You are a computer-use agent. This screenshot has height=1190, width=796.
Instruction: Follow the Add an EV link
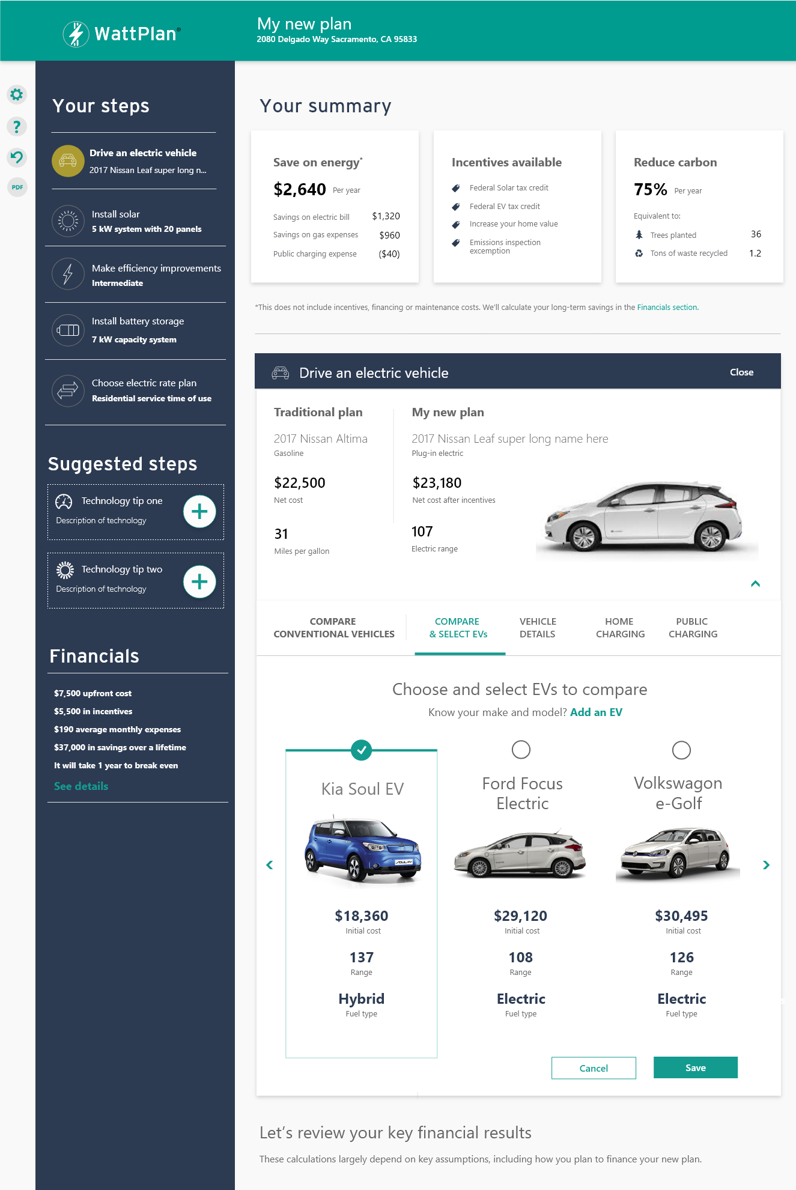pos(596,712)
